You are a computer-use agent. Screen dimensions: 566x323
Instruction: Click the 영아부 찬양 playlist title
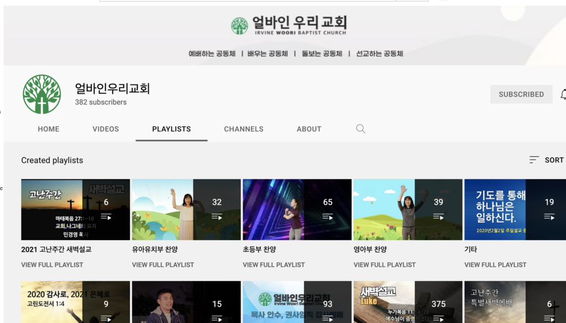[x=370, y=250]
